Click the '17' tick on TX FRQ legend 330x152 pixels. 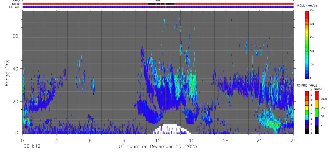(311, 95)
